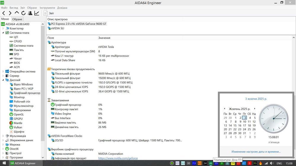The image size is (296, 166).
Task: Open Відео PCI / AGP item
Action: 23,88
